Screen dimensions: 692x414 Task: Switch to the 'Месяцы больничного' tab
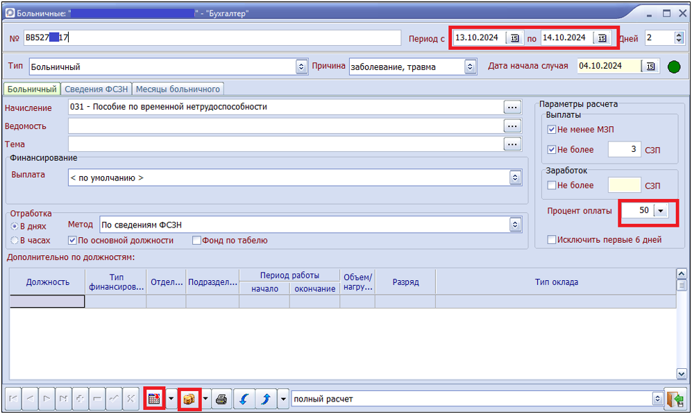click(178, 89)
